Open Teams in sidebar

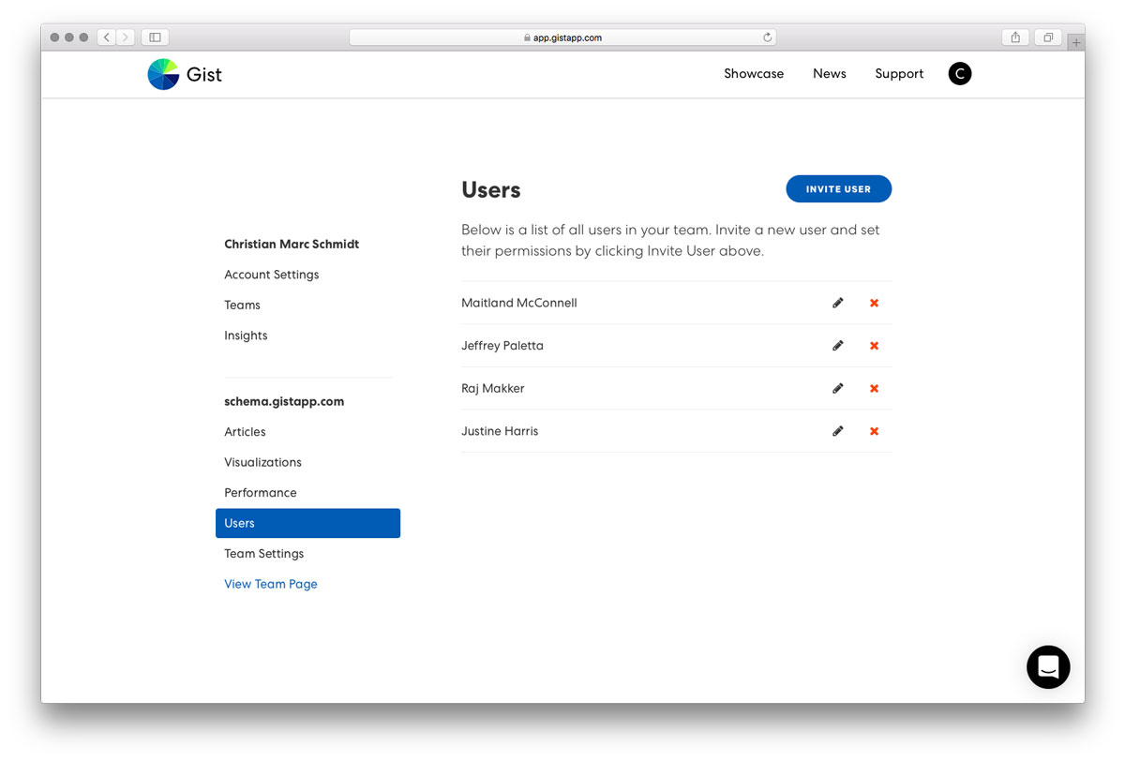coord(242,305)
